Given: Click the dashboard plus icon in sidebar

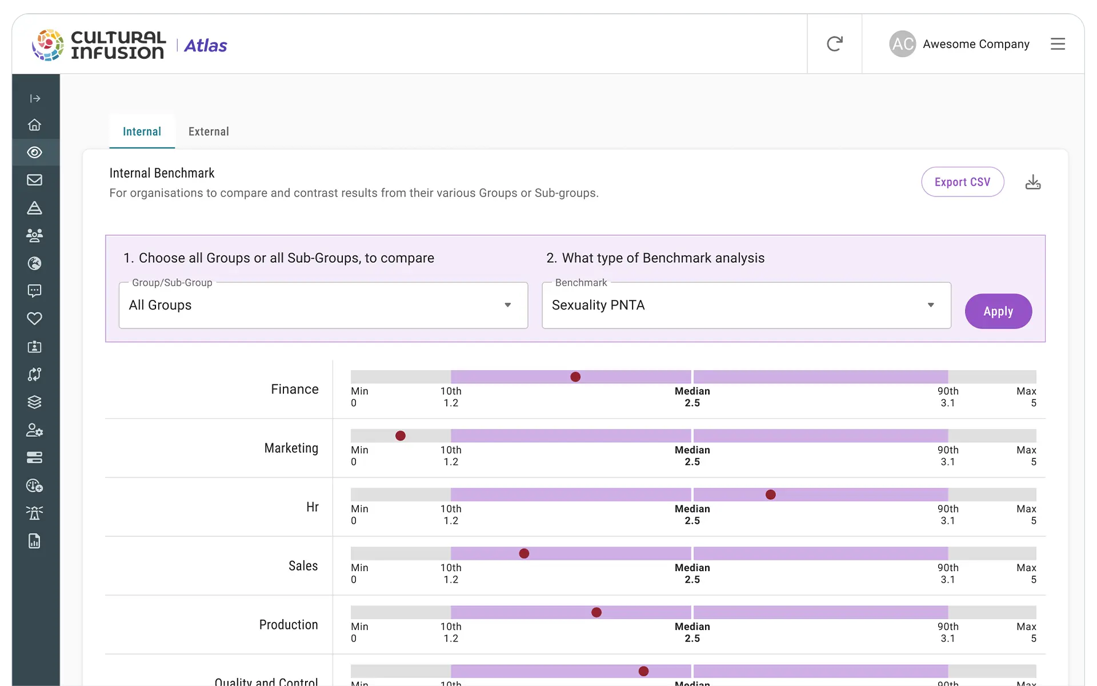Looking at the screenshot, I should [x=35, y=486].
